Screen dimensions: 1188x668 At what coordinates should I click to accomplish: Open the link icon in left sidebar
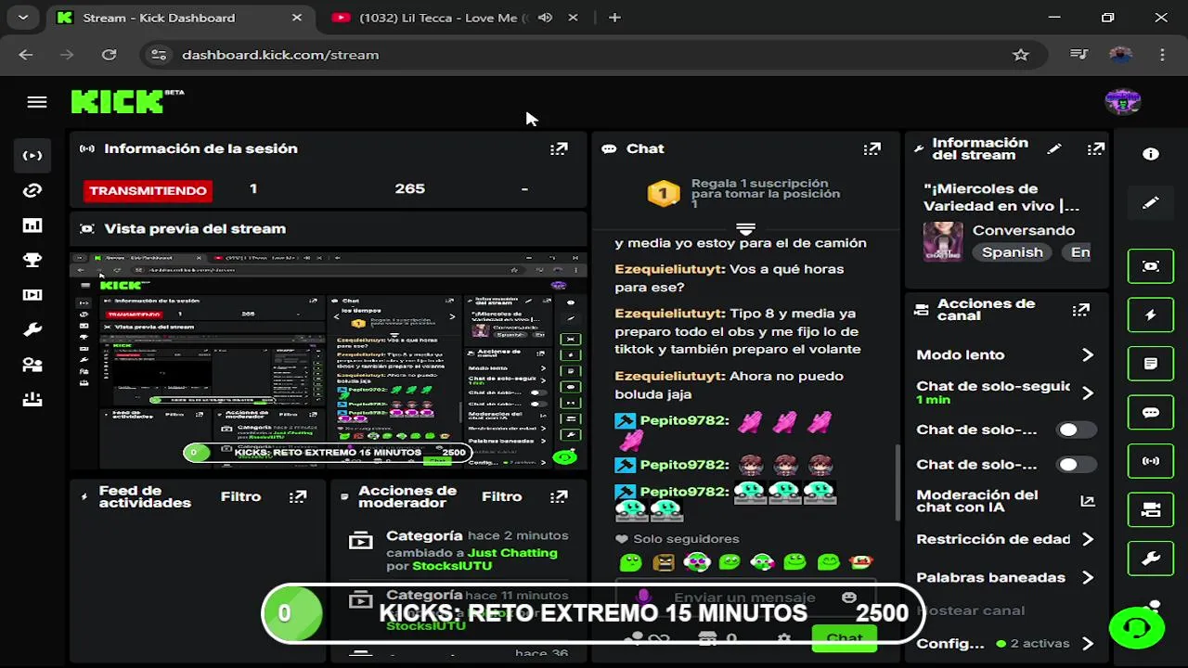(32, 190)
